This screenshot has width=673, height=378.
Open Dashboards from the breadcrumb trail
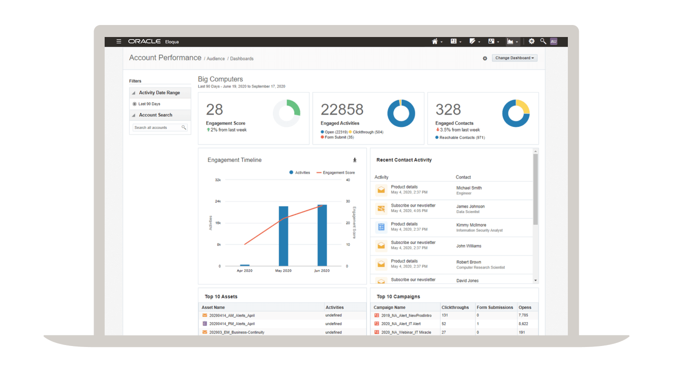point(242,58)
